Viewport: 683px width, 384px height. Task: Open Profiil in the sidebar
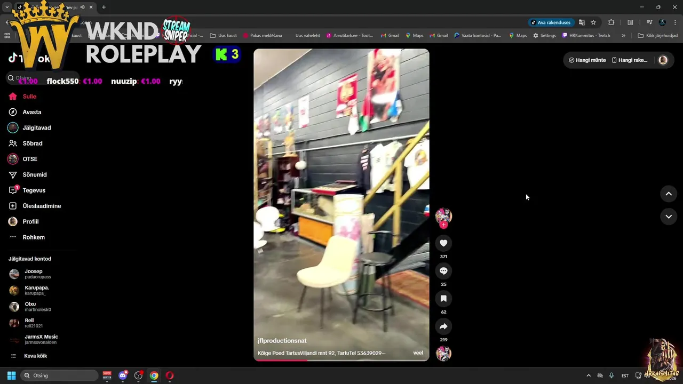click(x=23, y=221)
